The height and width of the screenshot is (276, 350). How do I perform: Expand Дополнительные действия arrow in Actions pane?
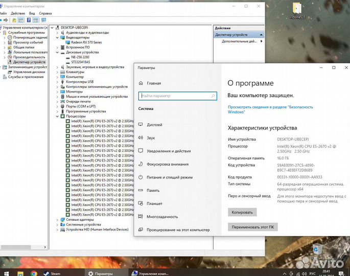click(x=262, y=41)
